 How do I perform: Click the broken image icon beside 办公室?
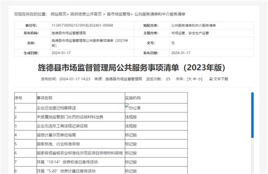pos(127,106)
